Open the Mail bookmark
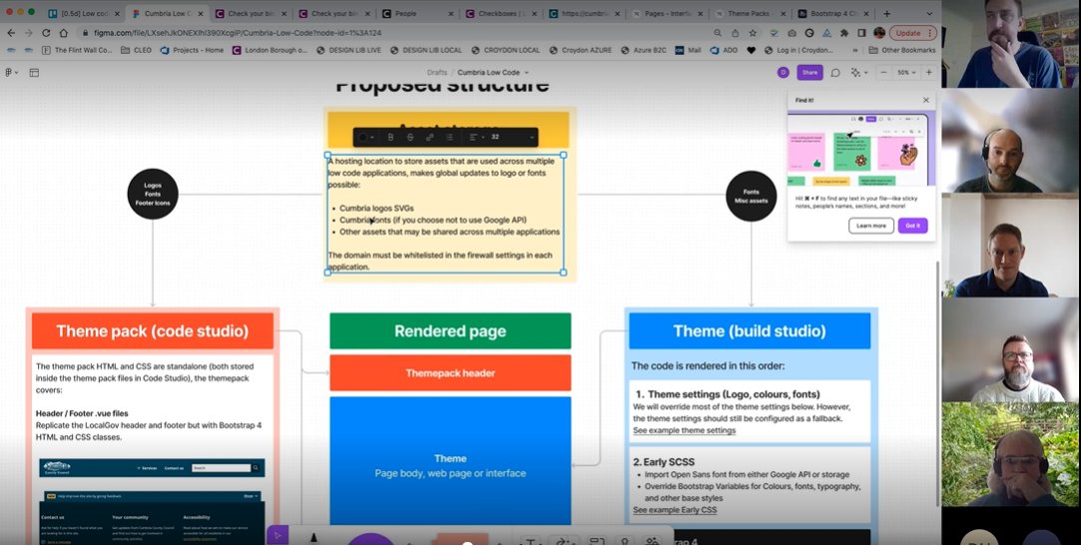The image size is (1081, 546). click(x=688, y=50)
